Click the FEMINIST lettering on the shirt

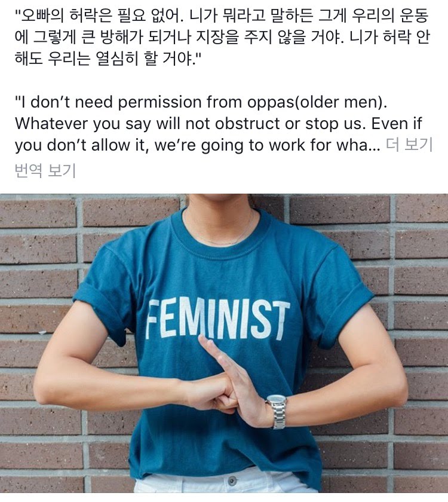(x=218, y=319)
